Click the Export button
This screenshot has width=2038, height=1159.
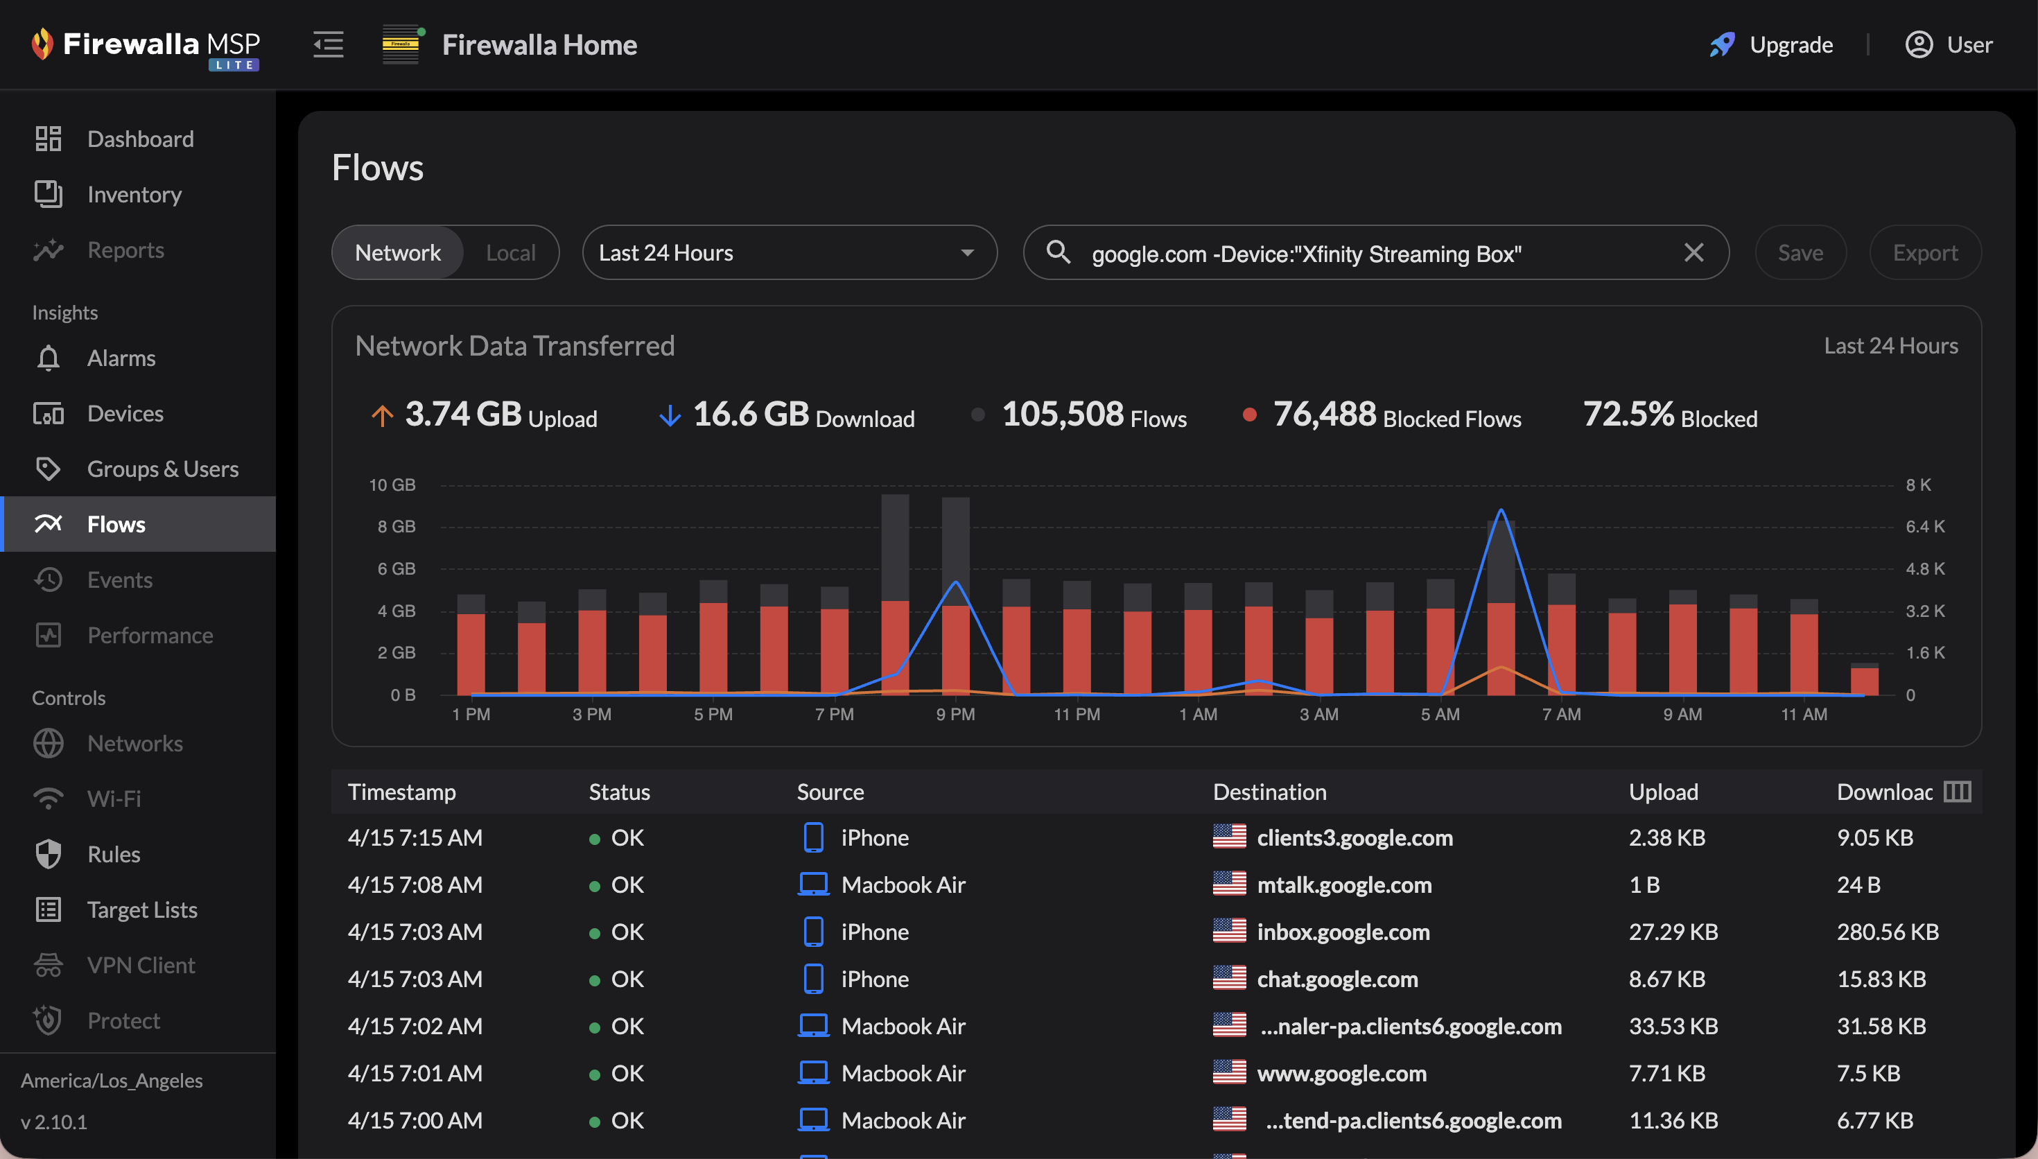pos(1924,252)
